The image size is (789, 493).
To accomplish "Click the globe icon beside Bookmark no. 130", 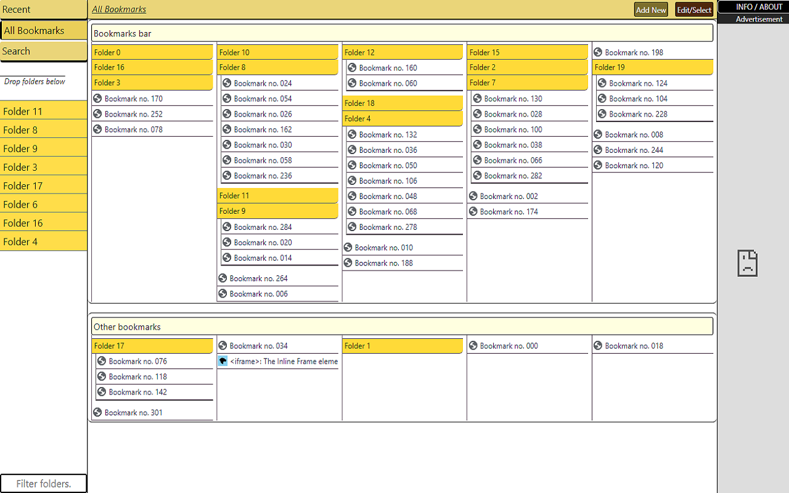I will tap(476, 98).
